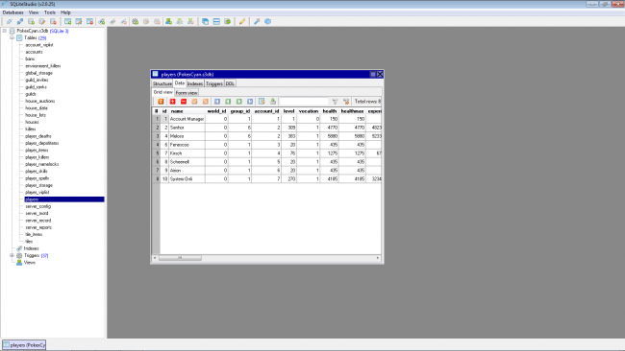Click the add database toolbar icon
This screenshot has height=351, width=625.
pyautogui.click(x=31, y=21)
